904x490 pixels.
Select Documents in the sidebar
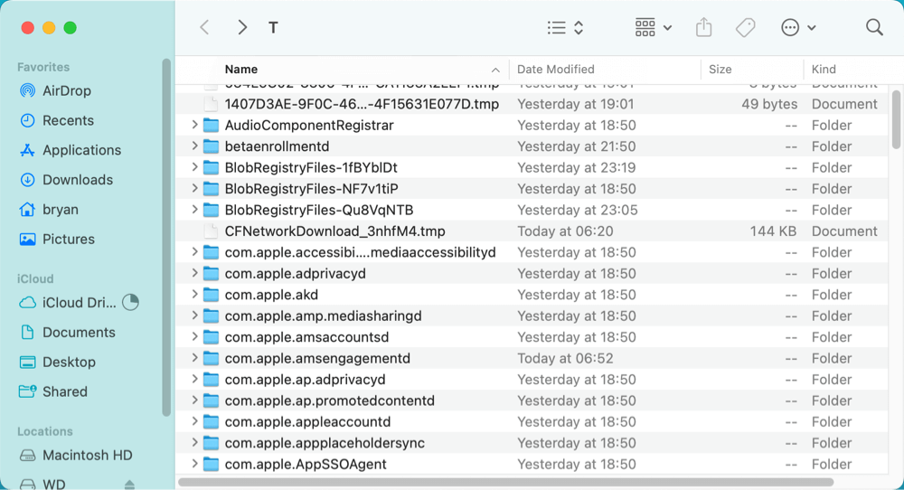(68, 333)
